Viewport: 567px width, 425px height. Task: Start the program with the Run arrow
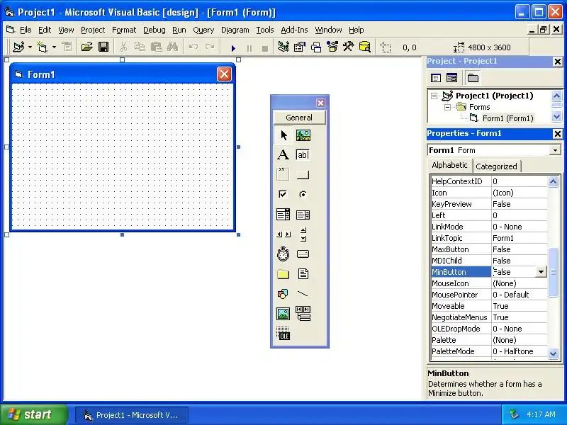pyautogui.click(x=233, y=47)
